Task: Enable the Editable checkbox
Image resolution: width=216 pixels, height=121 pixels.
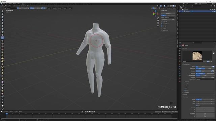Action: (162, 28)
